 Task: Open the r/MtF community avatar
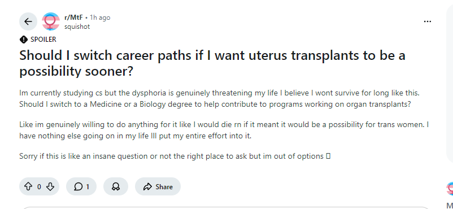pos(51,21)
